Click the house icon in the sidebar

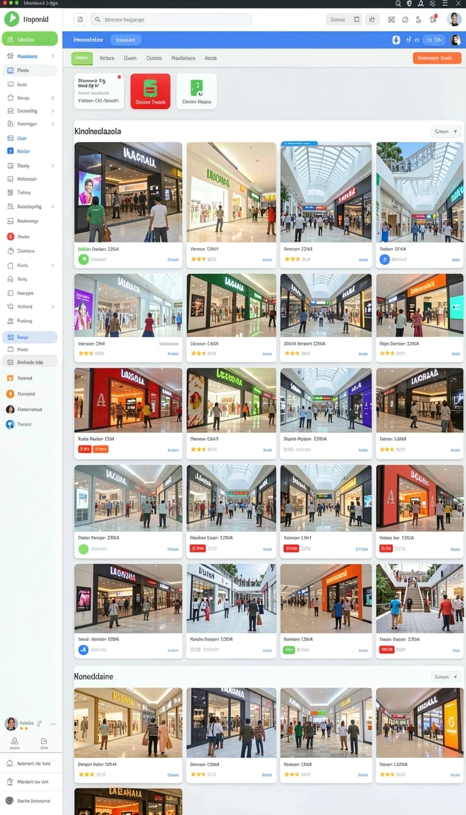tap(10, 279)
